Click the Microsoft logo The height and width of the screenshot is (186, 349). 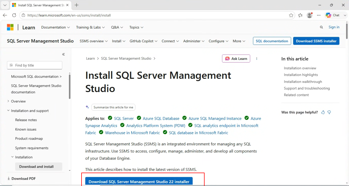click(x=10, y=27)
